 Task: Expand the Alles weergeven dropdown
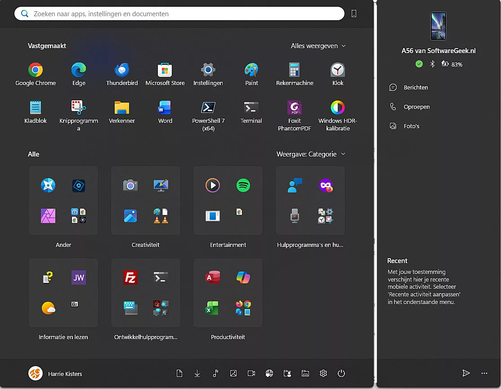[x=318, y=46]
